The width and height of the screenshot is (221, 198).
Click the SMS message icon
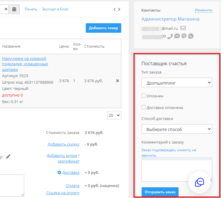177,36
